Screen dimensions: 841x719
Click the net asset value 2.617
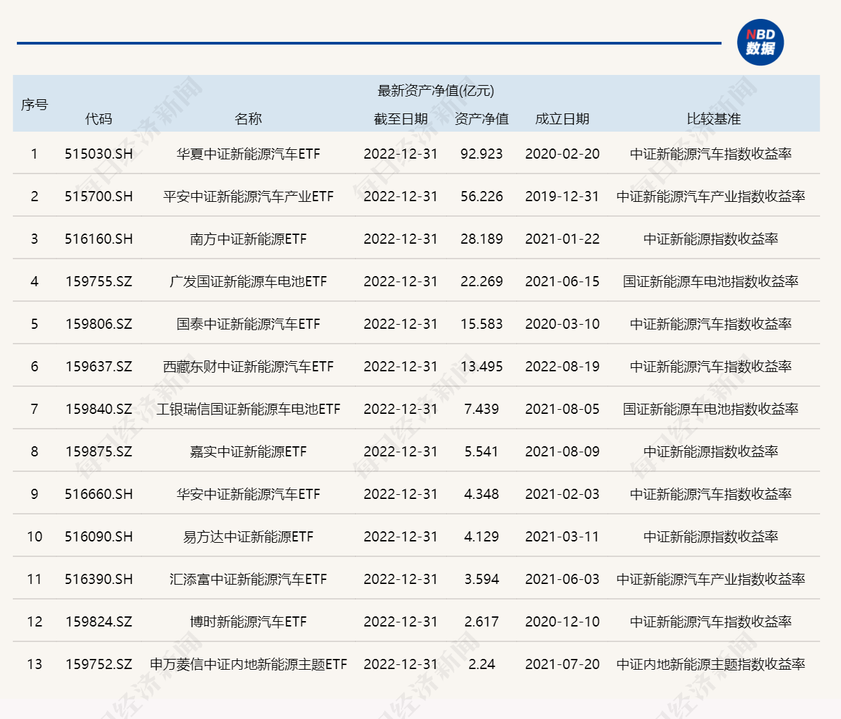pyautogui.click(x=481, y=622)
